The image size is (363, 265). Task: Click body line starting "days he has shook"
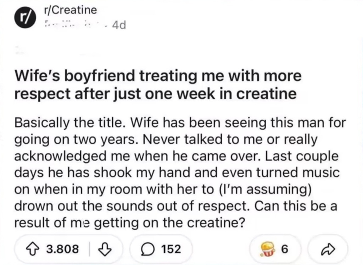[x=177, y=173]
